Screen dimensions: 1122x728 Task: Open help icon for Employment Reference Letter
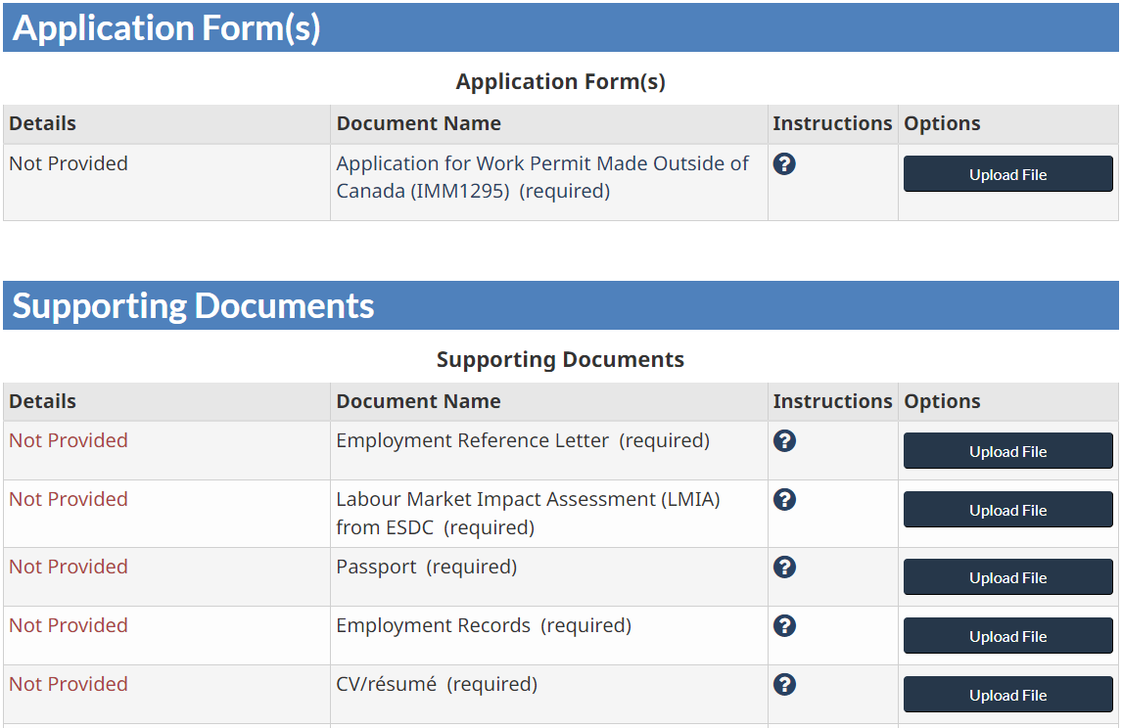(784, 440)
